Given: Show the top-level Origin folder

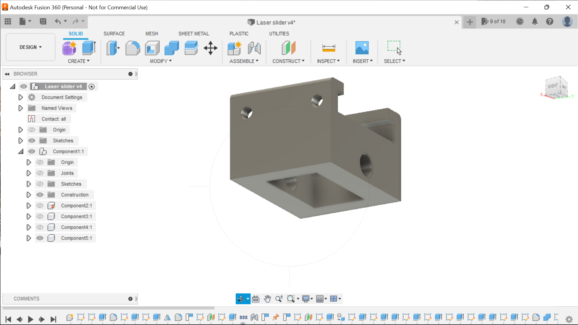Looking at the screenshot, I should (x=32, y=130).
